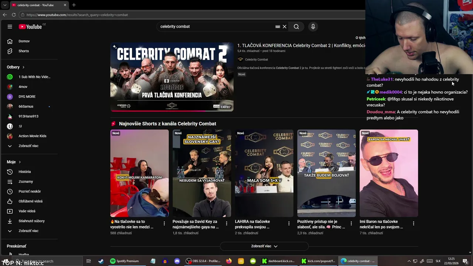Show hidden system tray icons chevron
This screenshot has height=266, width=473.
point(409,261)
